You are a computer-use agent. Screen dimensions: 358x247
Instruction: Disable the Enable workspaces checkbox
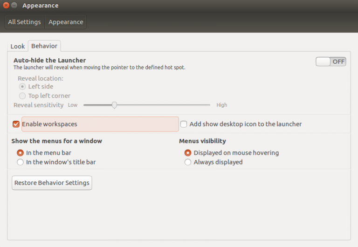click(16, 124)
